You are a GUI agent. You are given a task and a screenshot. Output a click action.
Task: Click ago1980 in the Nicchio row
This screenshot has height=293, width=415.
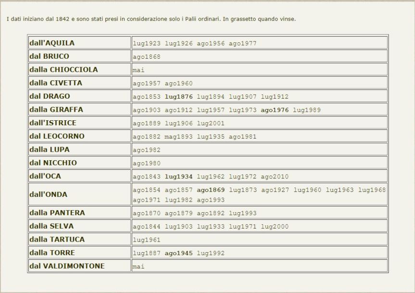147,164
